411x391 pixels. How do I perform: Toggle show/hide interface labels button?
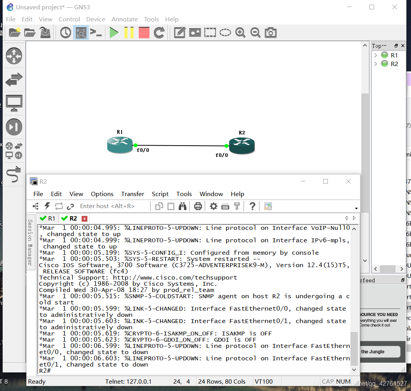(81, 33)
